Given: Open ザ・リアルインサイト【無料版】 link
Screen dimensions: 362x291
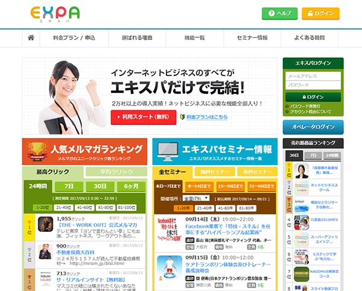Looking at the screenshot, I should (x=91, y=280).
